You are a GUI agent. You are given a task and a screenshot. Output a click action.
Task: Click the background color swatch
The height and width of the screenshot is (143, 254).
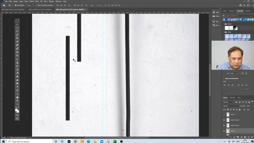[x=18, y=112]
